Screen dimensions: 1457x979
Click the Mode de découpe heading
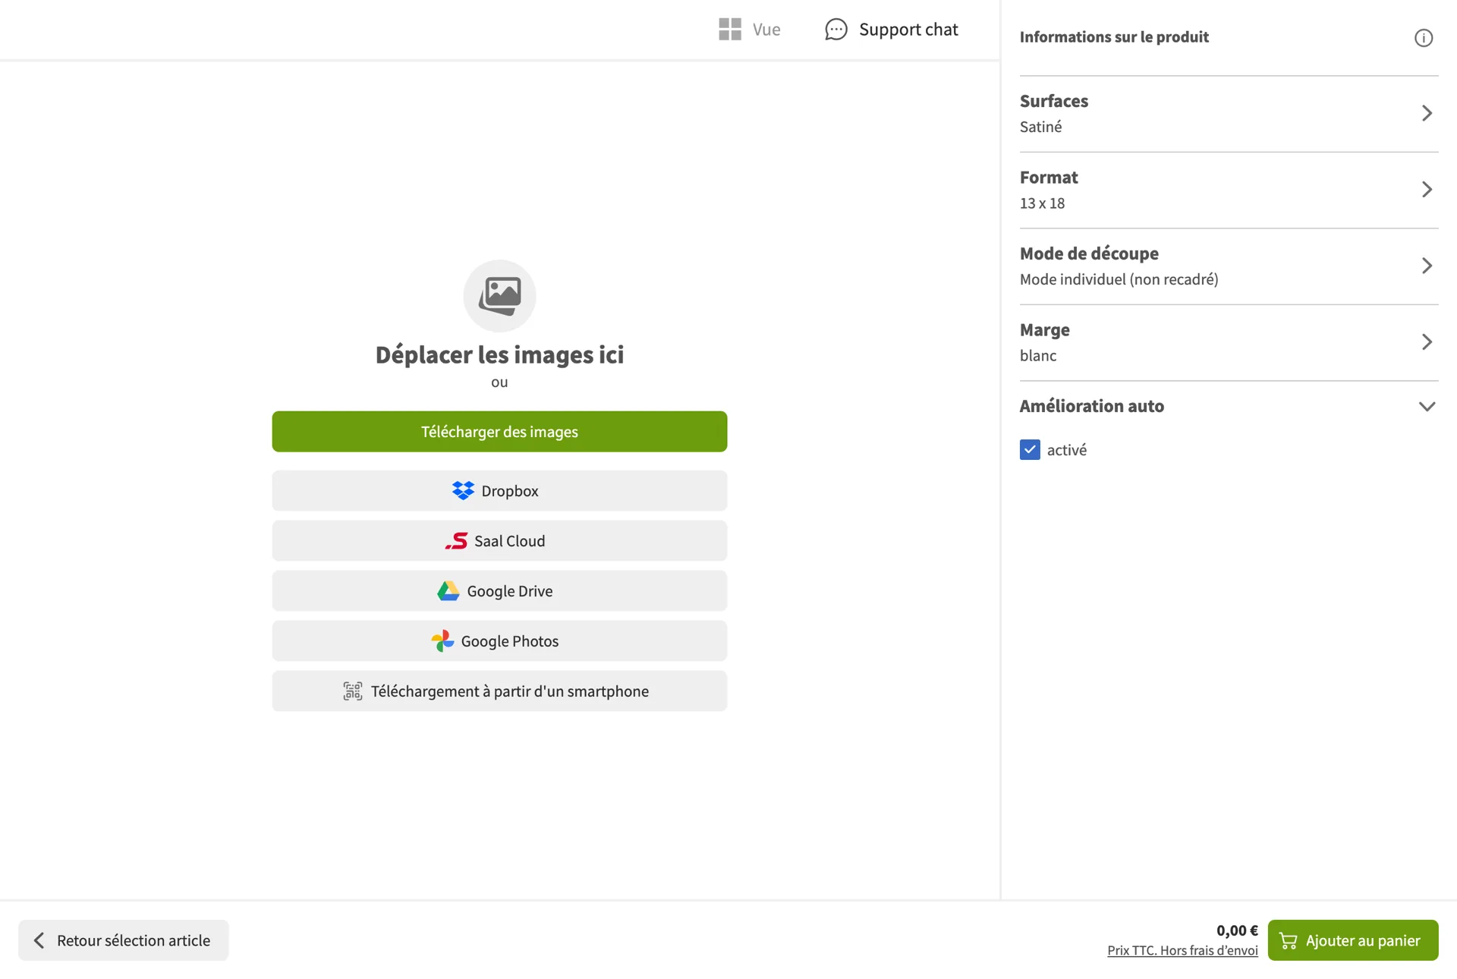1089,253
